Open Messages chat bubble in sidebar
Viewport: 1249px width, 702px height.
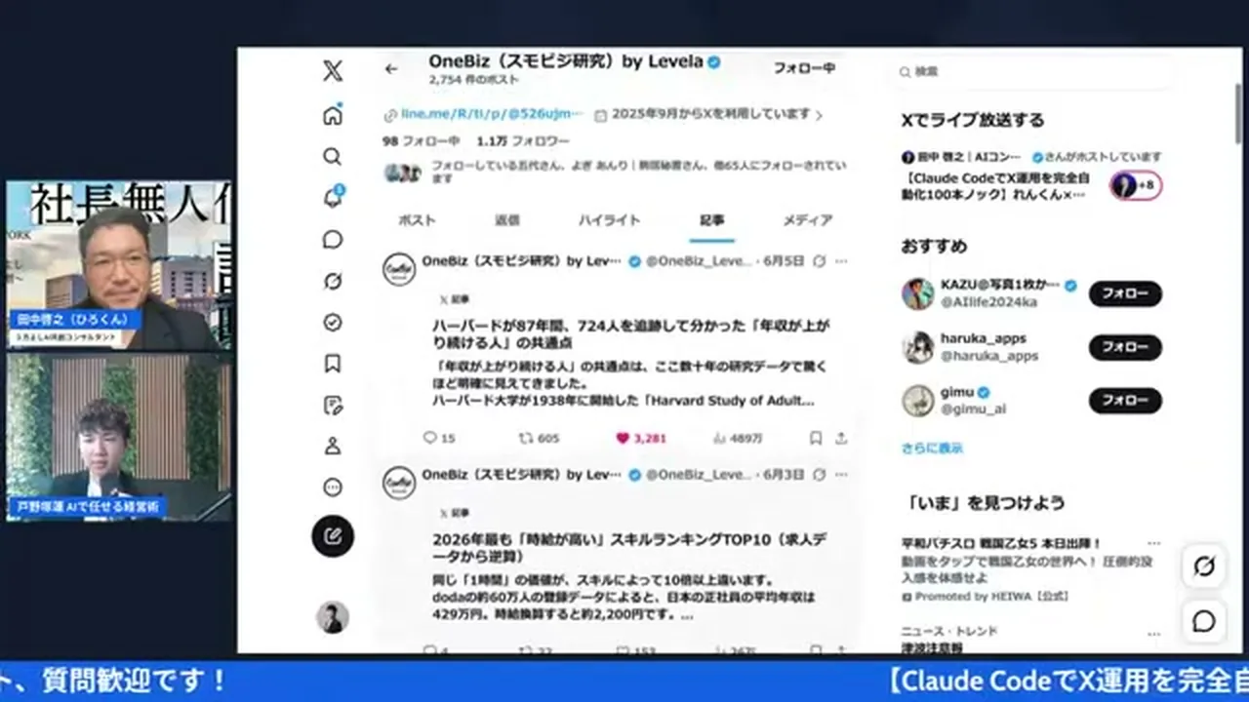(333, 239)
